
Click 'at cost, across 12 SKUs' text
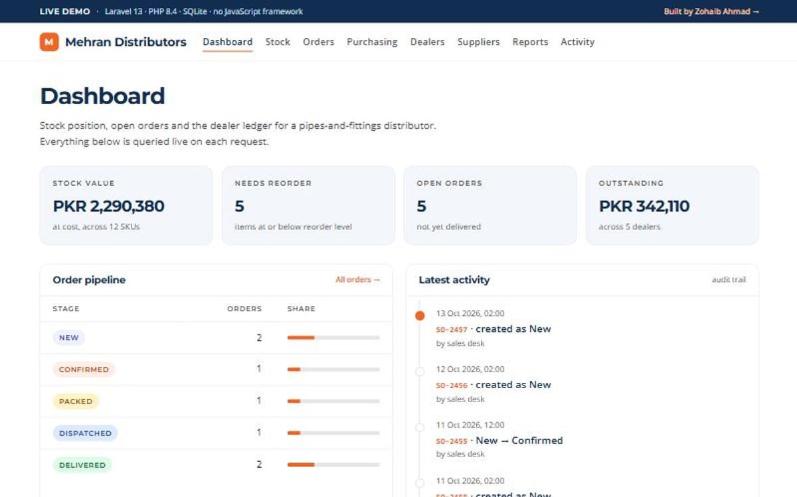click(x=96, y=227)
